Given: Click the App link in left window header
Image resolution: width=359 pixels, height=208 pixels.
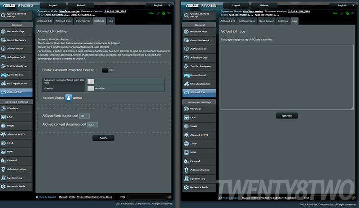Looking at the screenshot, I should tap(151, 13).
